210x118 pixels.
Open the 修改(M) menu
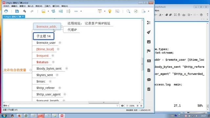(x=39, y=6)
